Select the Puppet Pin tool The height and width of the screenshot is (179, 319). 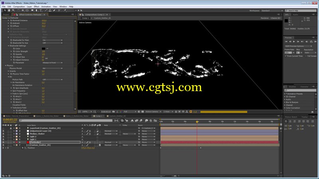pos(65,10)
